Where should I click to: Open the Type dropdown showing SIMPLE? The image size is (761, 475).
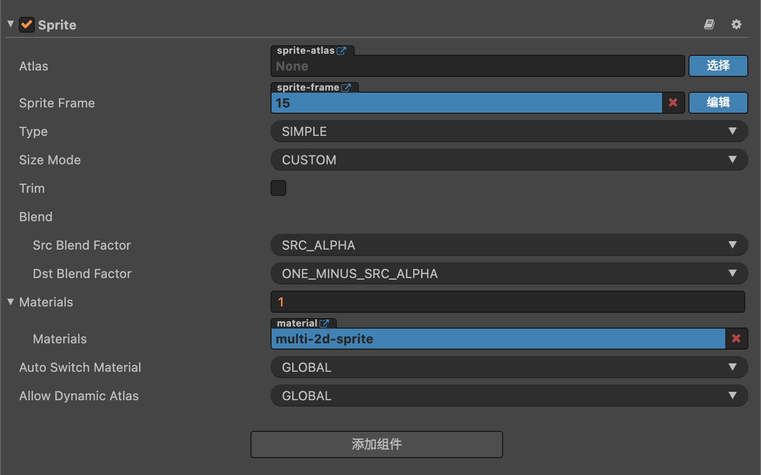pos(509,131)
